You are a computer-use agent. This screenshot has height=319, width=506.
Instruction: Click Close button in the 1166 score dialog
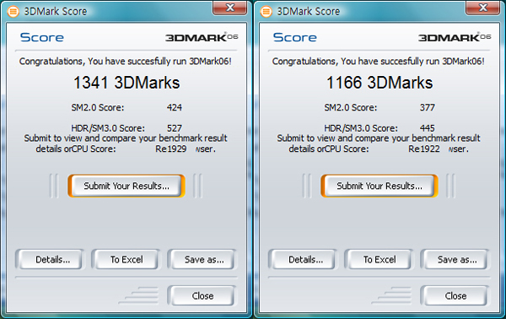pos(455,295)
